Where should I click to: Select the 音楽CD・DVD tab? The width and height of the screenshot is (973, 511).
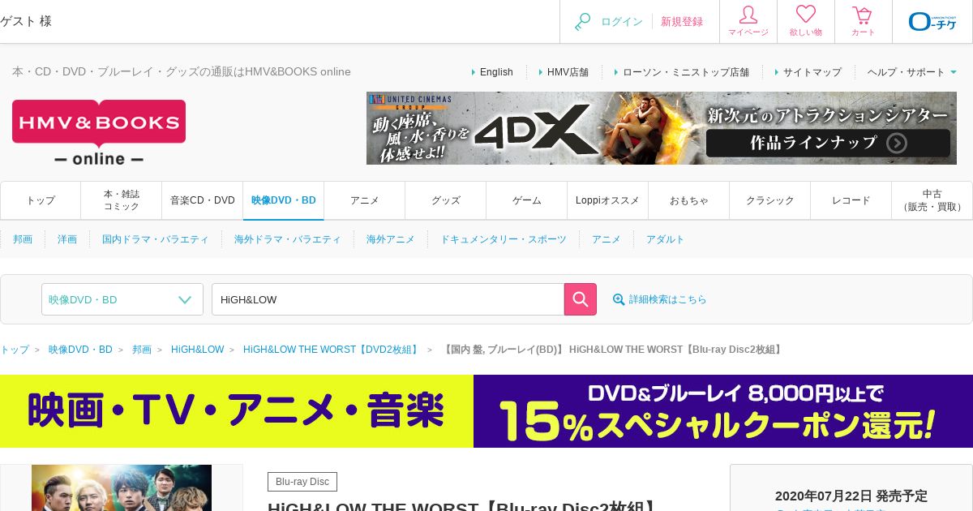click(x=203, y=200)
